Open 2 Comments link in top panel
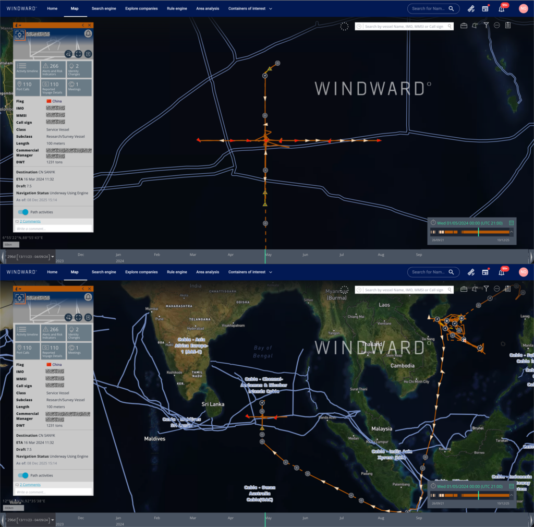This screenshot has width=534, height=527. click(x=30, y=221)
